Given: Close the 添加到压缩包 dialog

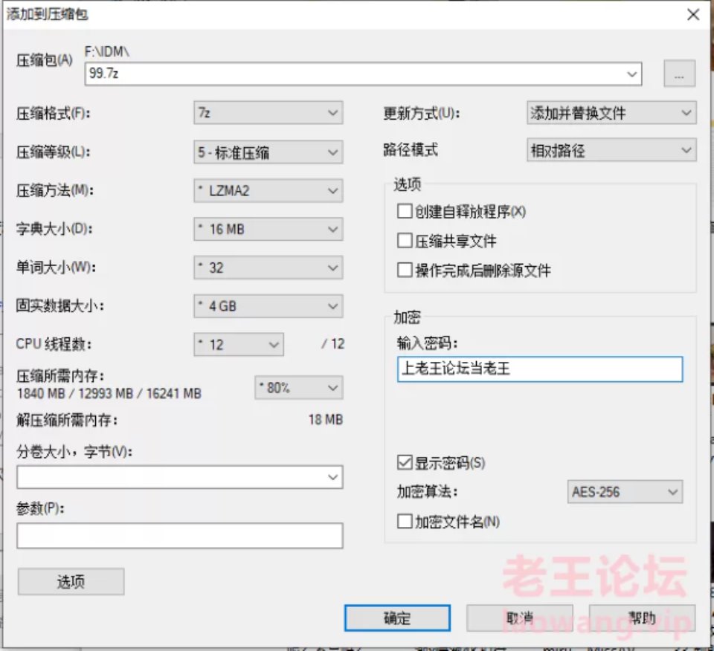Looking at the screenshot, I should click(x=693, y=15).
